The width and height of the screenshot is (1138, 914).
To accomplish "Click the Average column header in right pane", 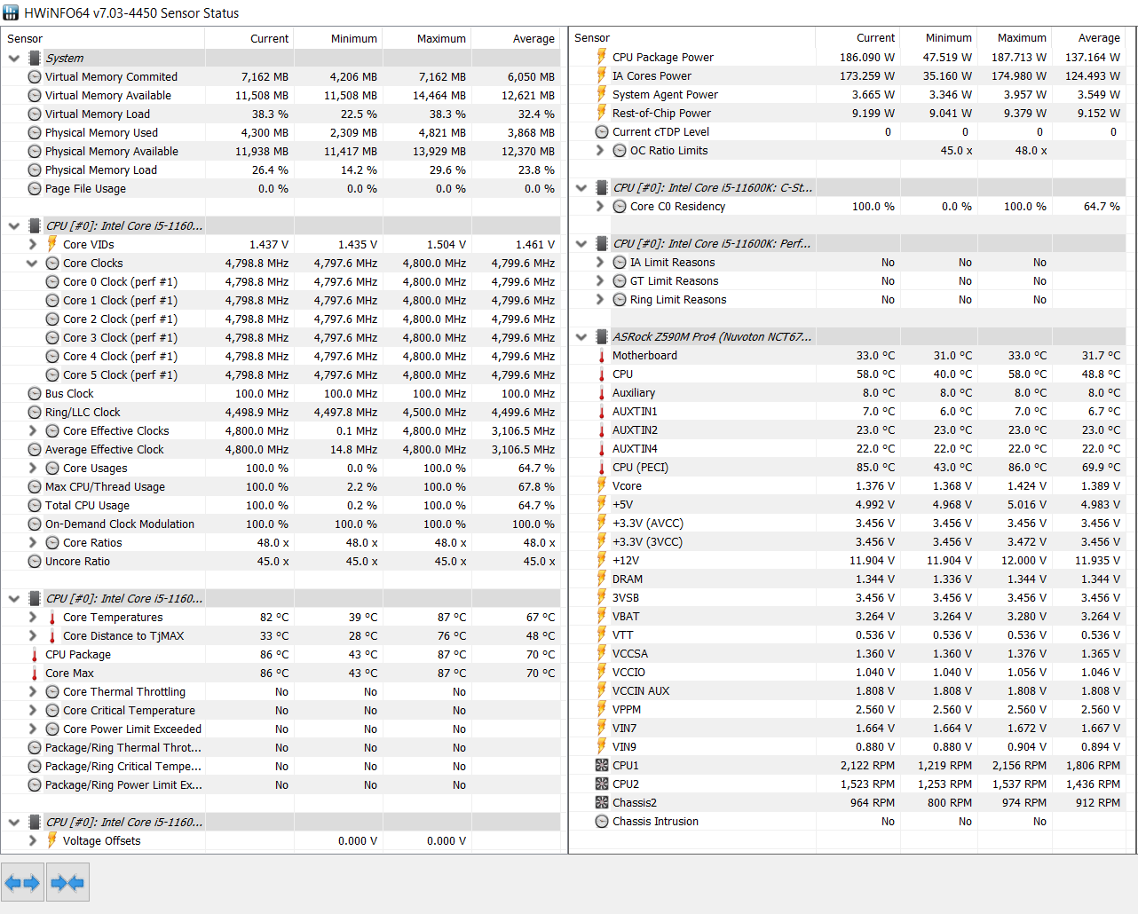I will [1090, 37].
